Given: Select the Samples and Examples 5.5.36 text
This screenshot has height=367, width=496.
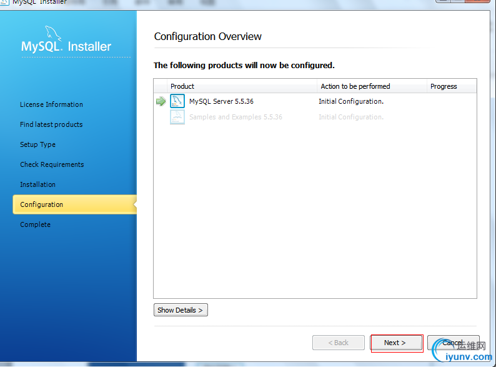Looking at the screenshot, I should (236, 117).
